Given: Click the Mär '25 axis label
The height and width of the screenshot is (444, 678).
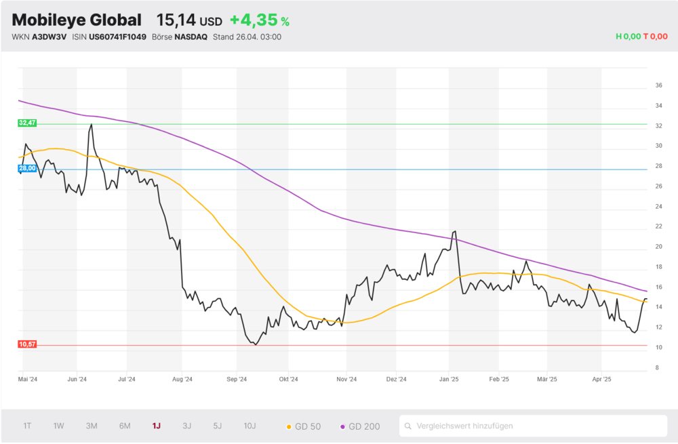Looking at the screenshot, I should (x=547, y=379).
